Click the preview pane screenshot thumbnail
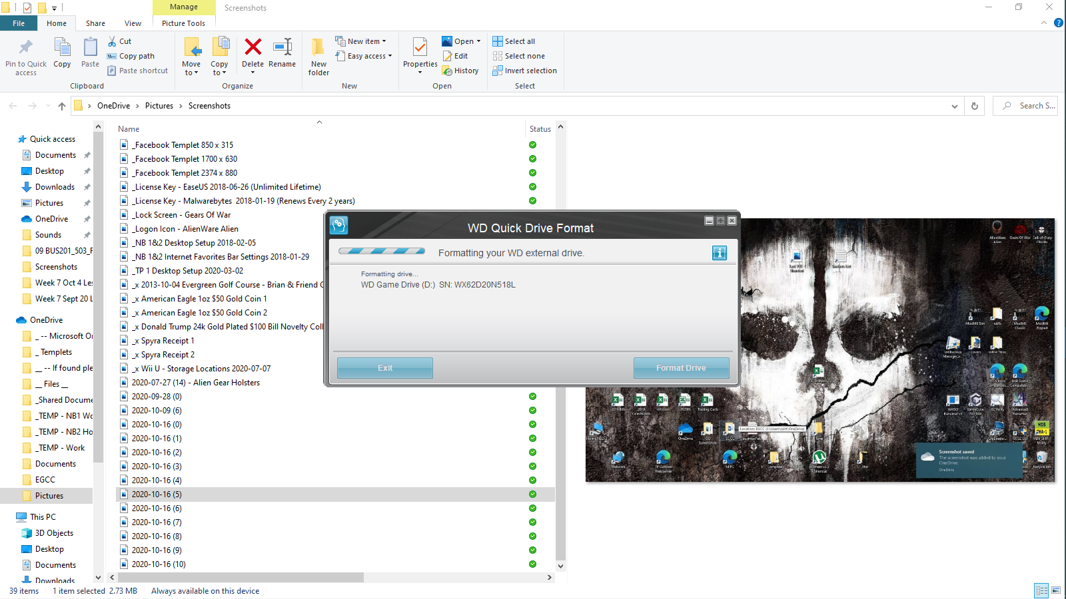This screenshot has width=1066, height=599. point(820,350)
